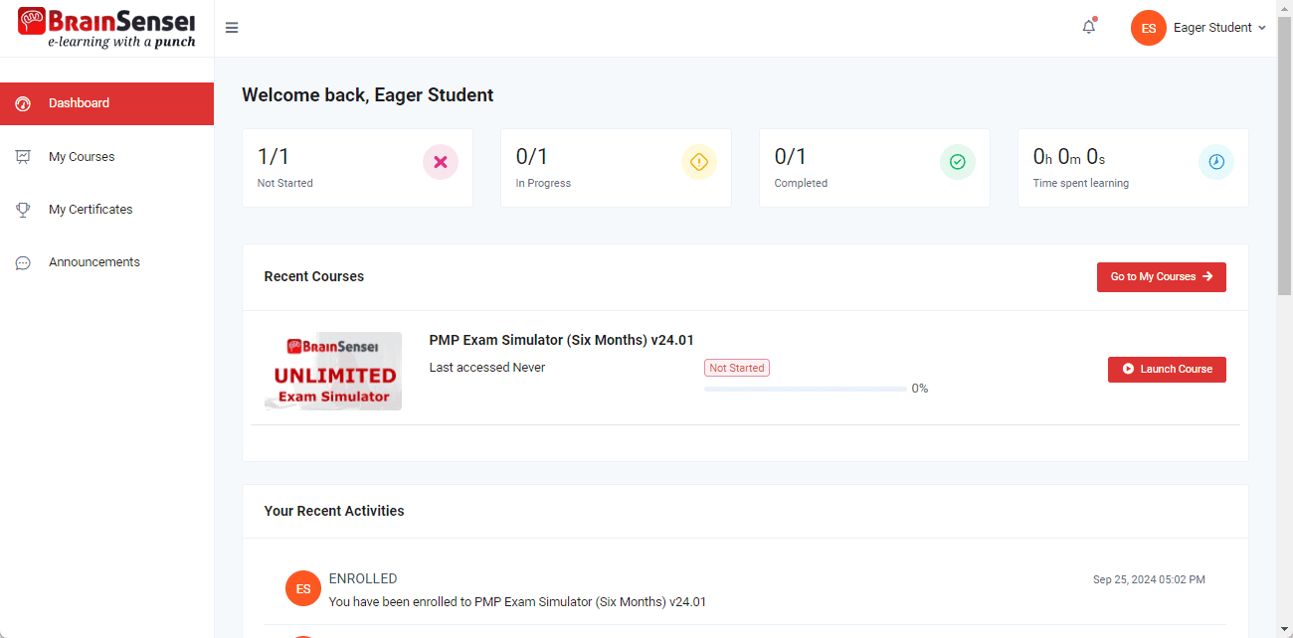Click the ES avatar on the ENROLLED activity
The width and height of the screenshot is (1293, 638).
coord(303,588)
